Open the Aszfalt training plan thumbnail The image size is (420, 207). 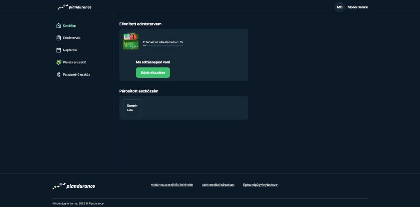[131, 42]
